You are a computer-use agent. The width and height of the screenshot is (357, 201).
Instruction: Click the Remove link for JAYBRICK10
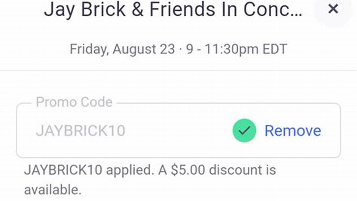tap(293, 130)
